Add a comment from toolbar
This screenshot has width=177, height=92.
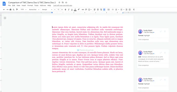coord(86,10)
